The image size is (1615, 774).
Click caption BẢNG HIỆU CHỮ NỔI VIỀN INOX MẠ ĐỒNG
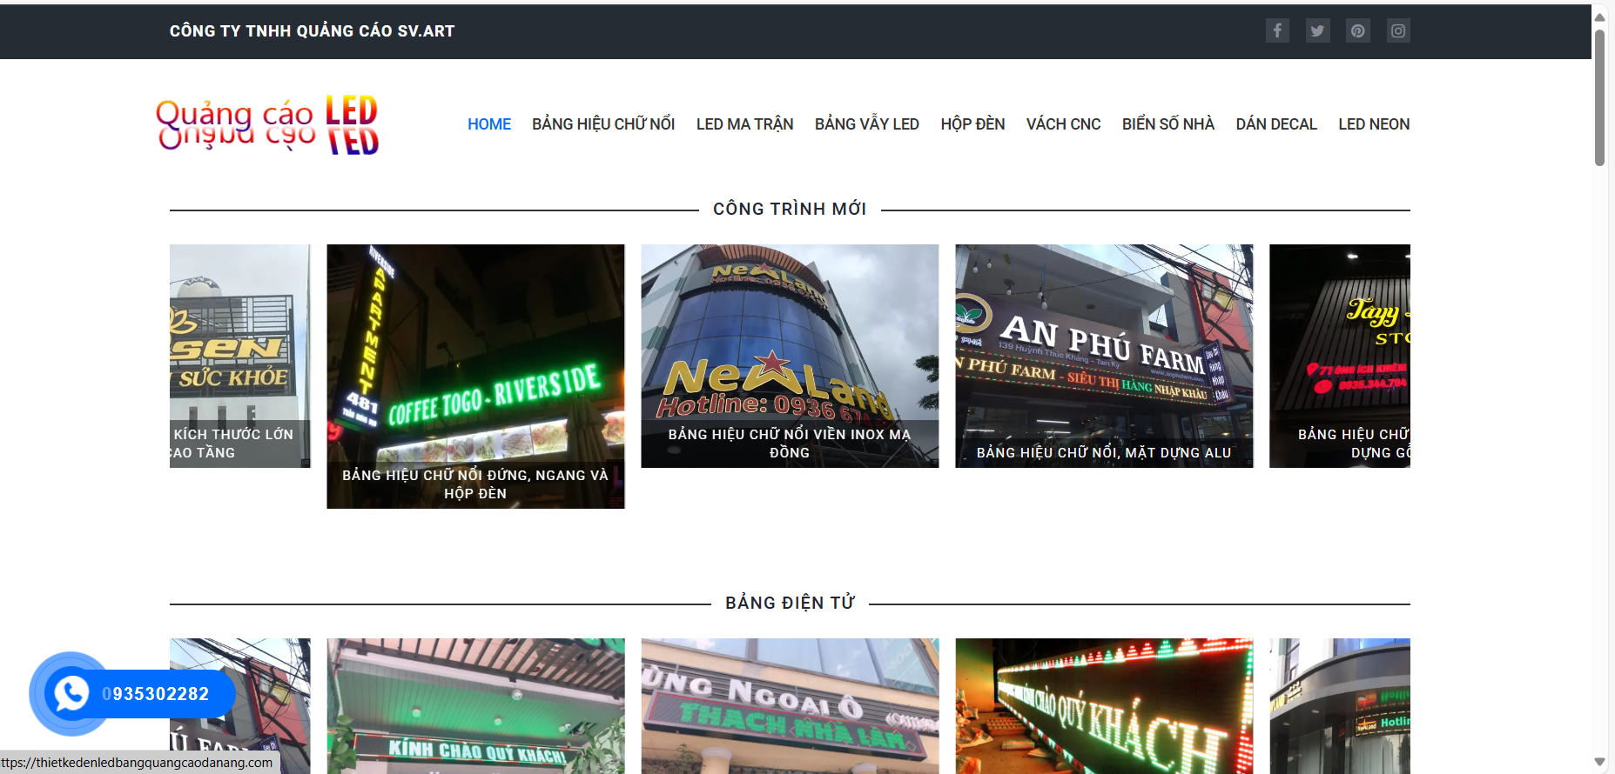tap(790, 444)
